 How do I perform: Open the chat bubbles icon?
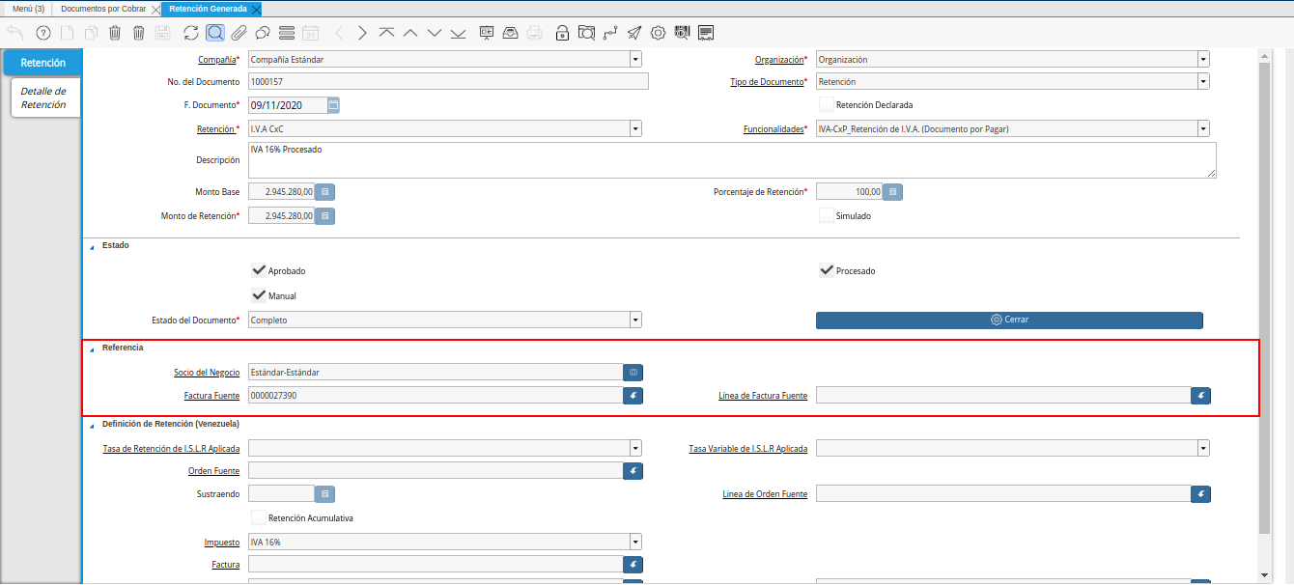[262, 33]
